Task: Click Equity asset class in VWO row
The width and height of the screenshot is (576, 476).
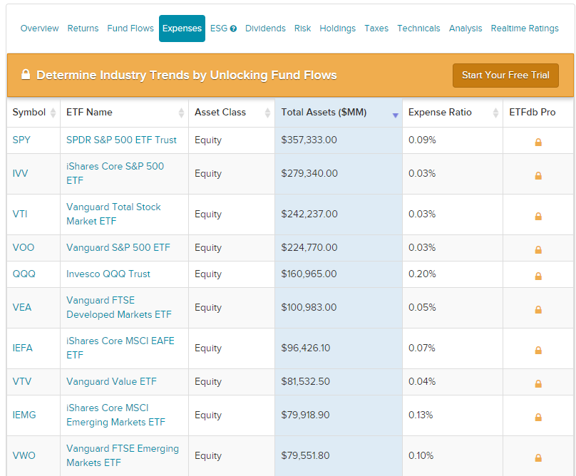Action: [208, 456]
